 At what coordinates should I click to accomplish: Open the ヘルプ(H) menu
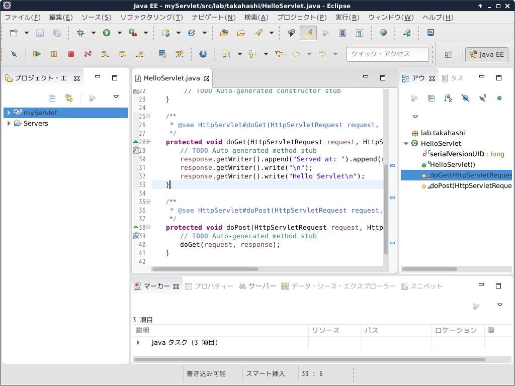[438, 18]
